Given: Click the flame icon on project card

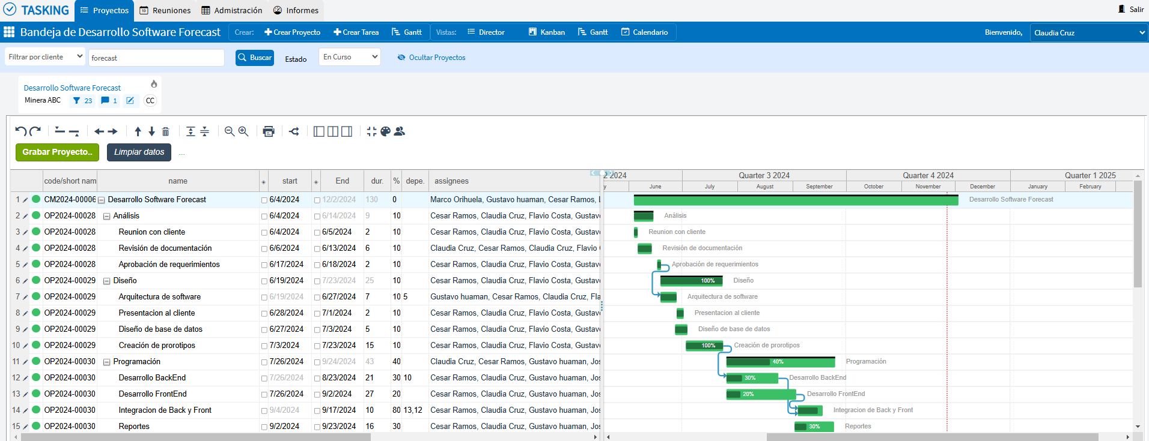Looking at the screenshot, I should (x=154, y=84).
